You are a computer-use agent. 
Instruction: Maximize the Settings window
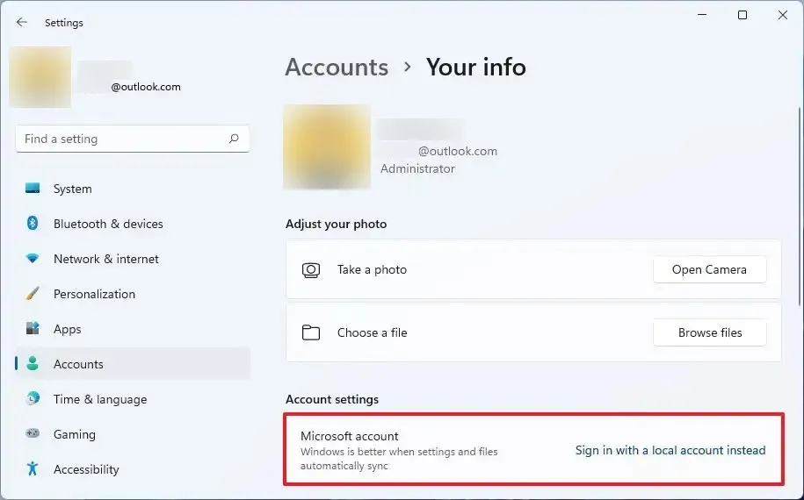pyautogui.click(x=742, y=15)
